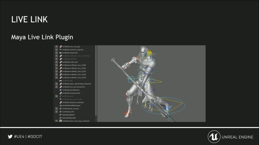Viewport: 259px width, 145px height.
Task: Click the icon beside ArcBlade_Geo_LOD0
Action: (61, 65)
